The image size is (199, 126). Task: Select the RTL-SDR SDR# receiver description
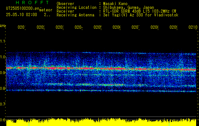tap(140, 11)
